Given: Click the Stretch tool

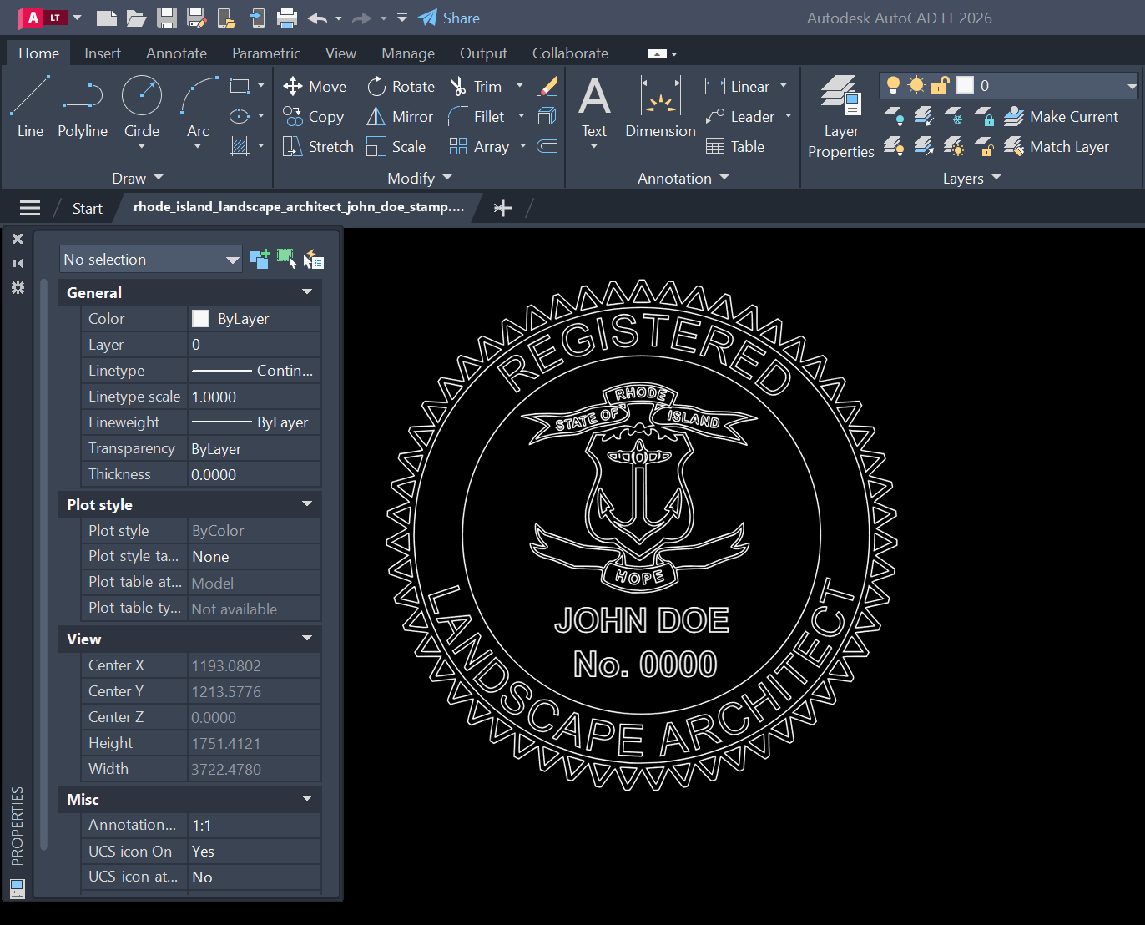Looking at the screenshot, I should tap(318, 147).
